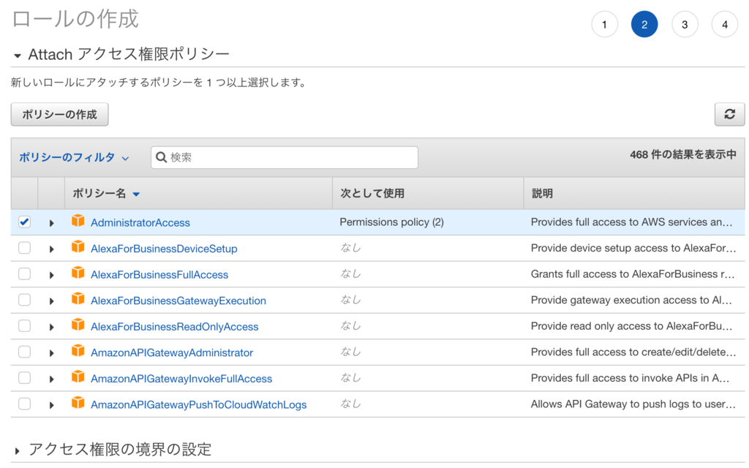Expand the AlexaForBusinessGatewayExecution row details
The width and height of the screenshot is (749, 468).
coord(52,301)
